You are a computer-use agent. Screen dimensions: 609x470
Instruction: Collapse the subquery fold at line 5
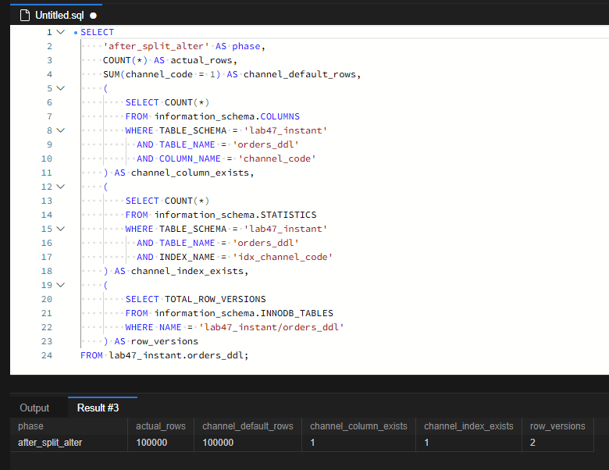coord(61,88)
